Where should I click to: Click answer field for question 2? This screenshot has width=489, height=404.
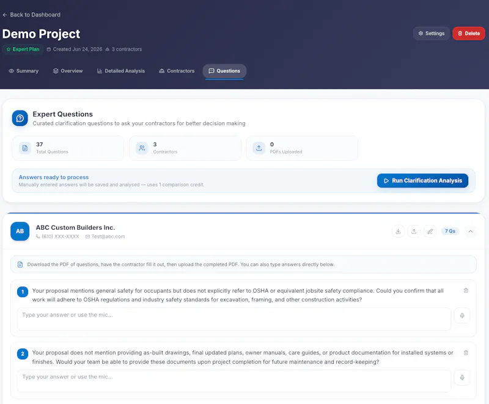[234, 381]
